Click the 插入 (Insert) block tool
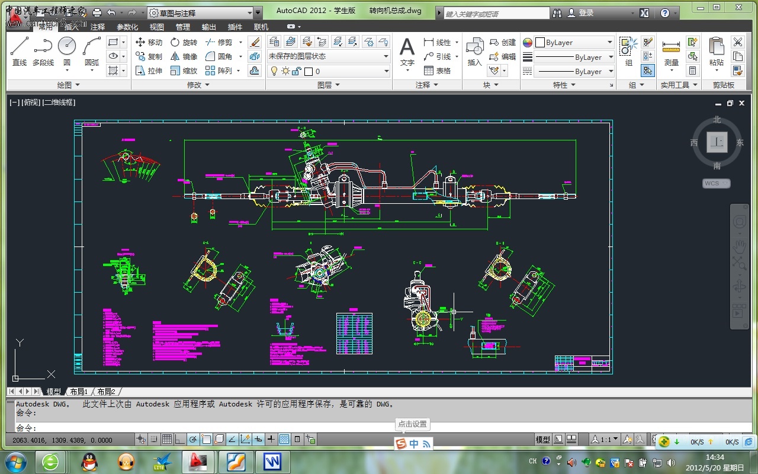The image size is (758, 474). pyautogui.click(x=475, y=52)
